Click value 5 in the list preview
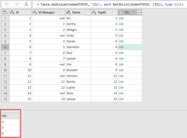 pos(10,128)
